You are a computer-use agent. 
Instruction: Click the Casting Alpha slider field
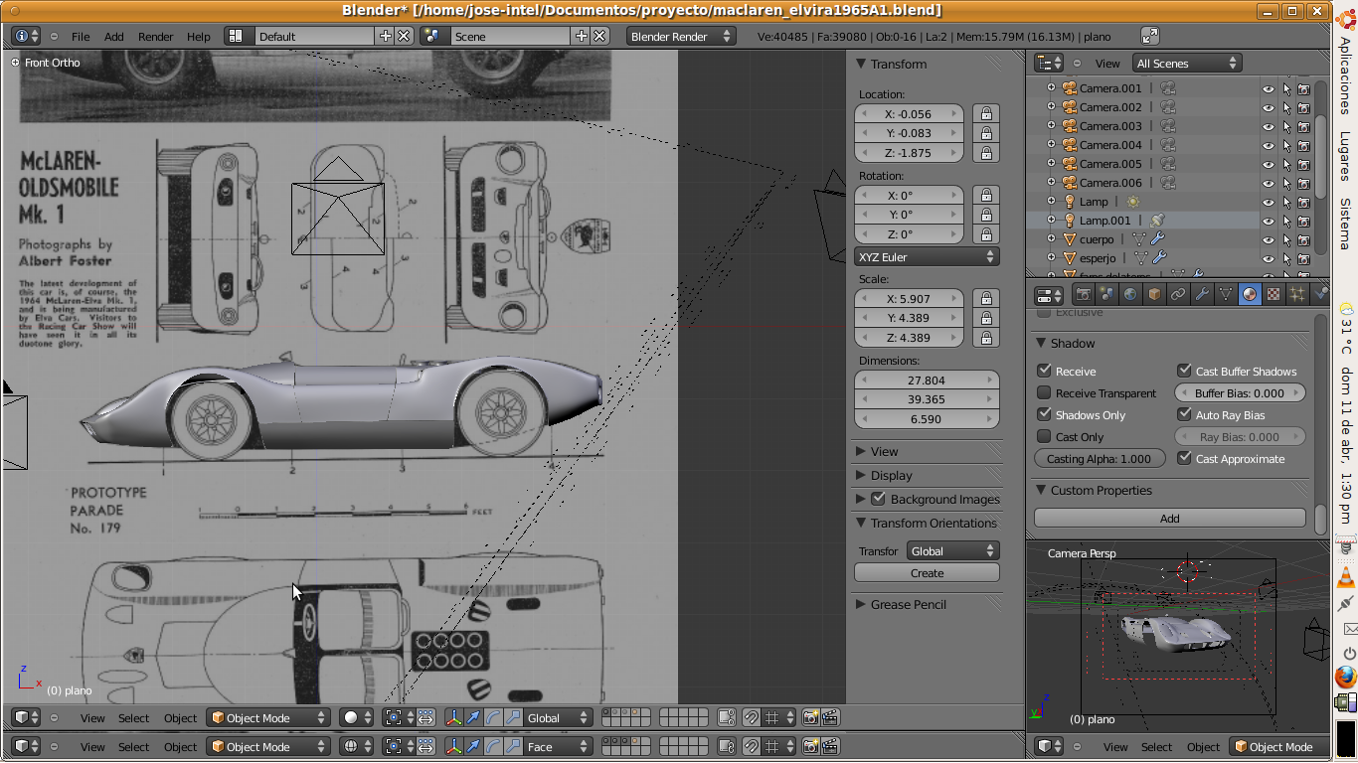1099,459
